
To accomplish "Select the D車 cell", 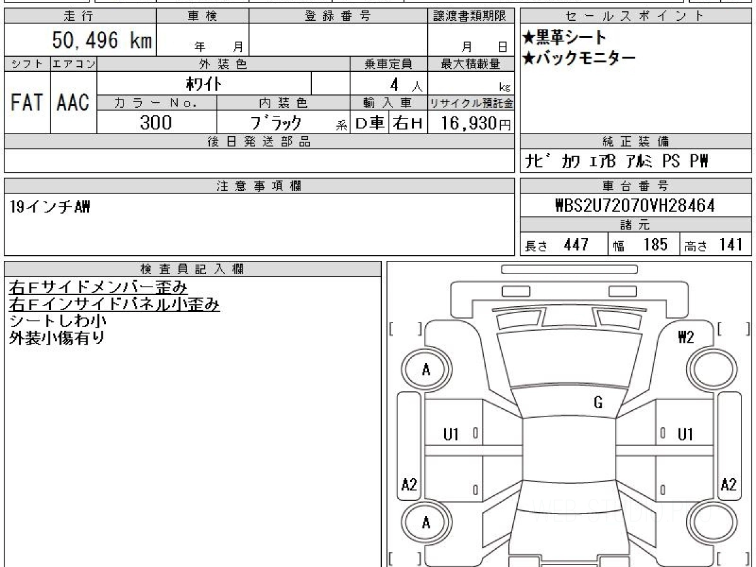I will 370,123.
